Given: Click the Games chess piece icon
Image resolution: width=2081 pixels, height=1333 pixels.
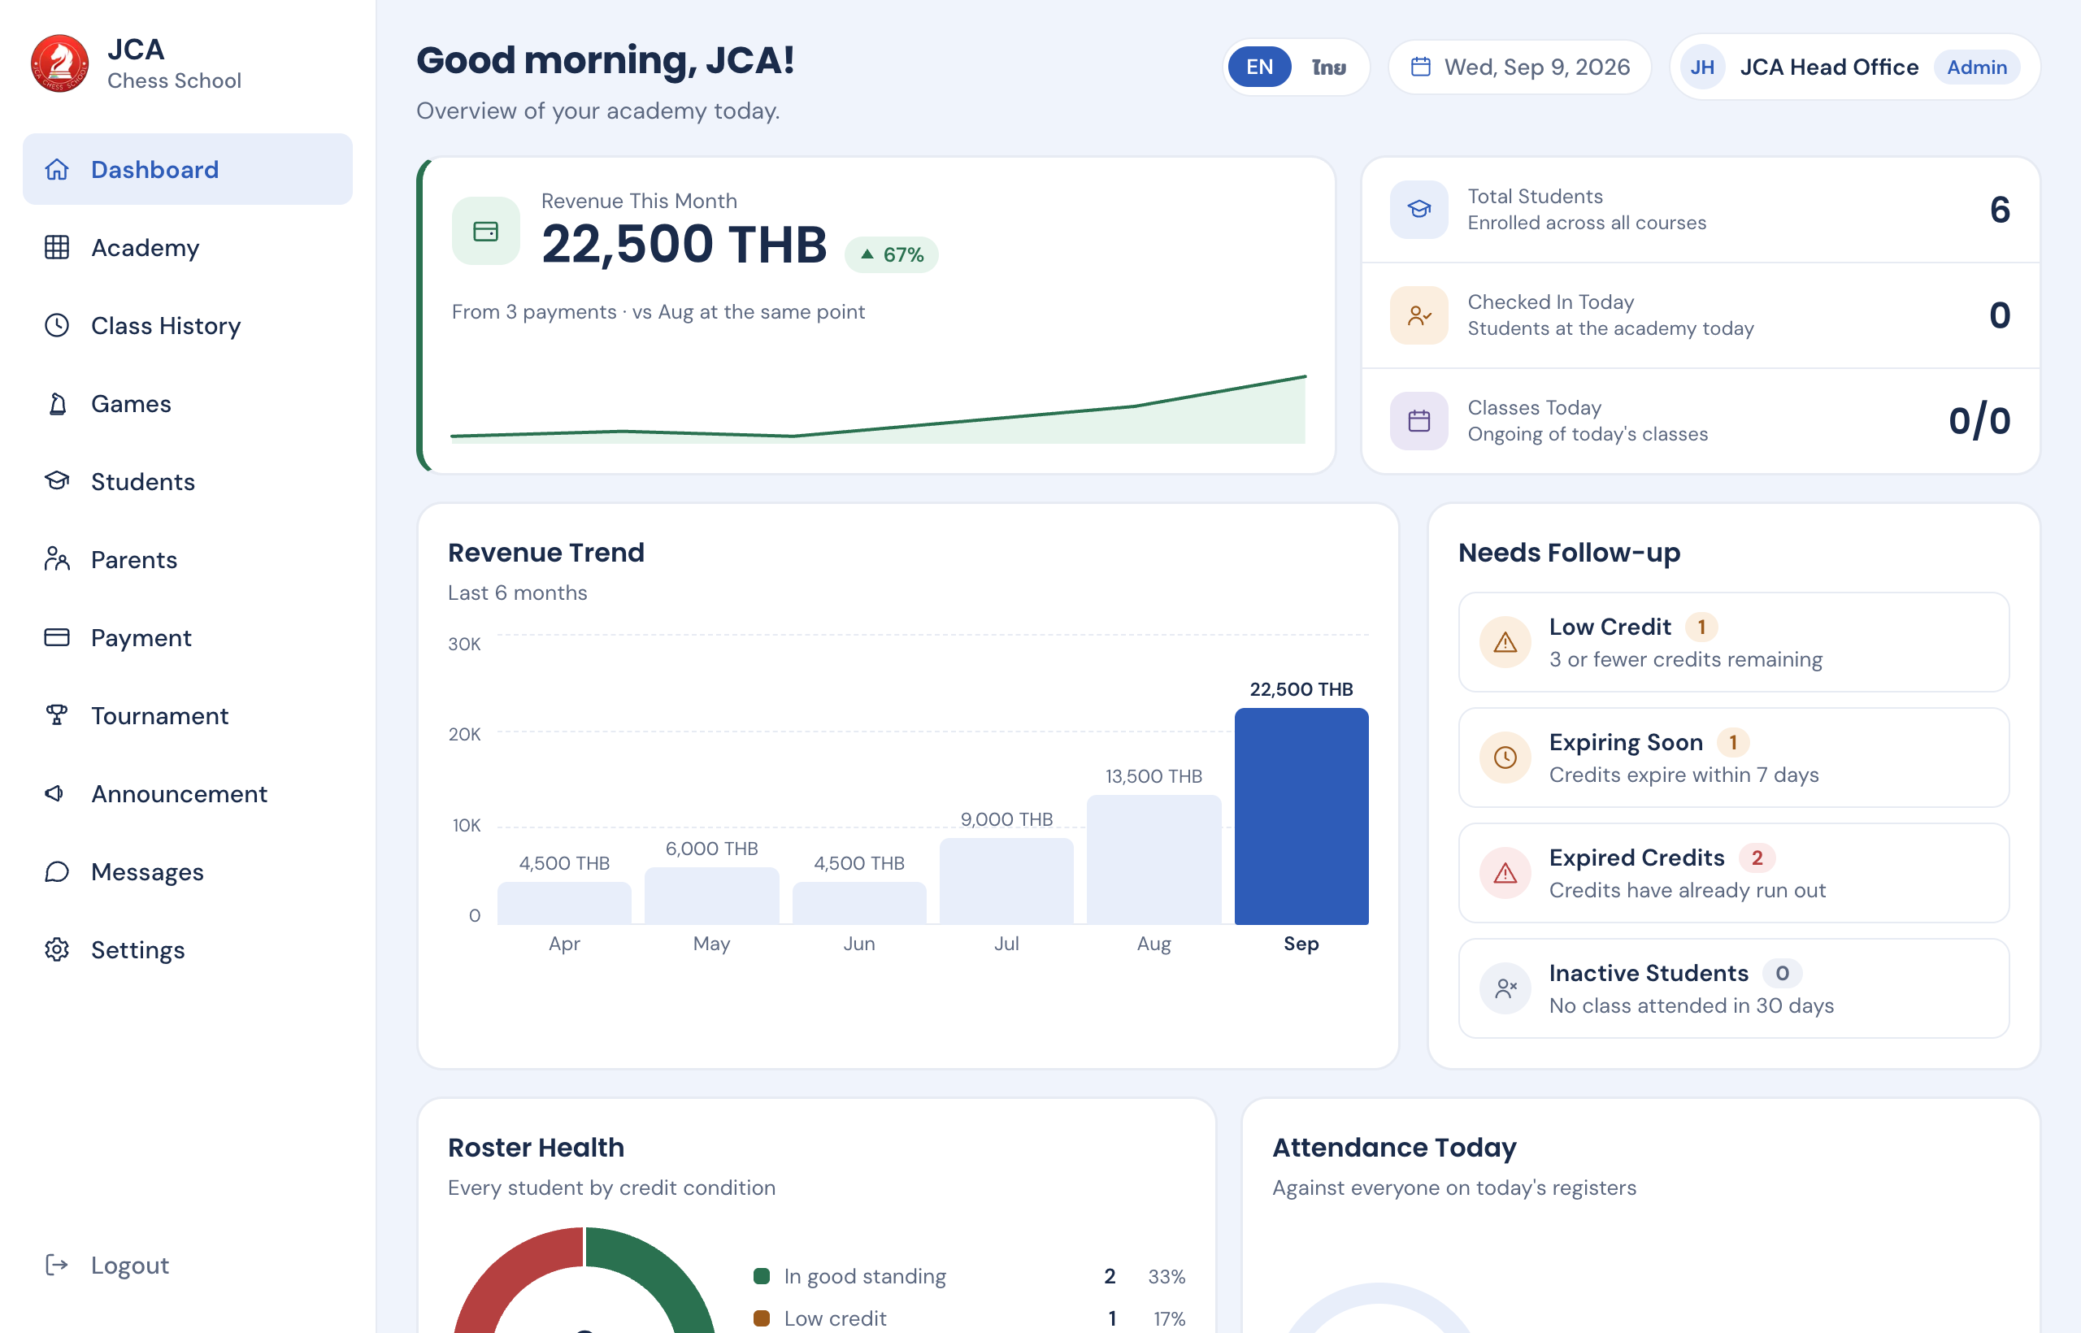Looking at the screenshot, I should pyautogui.click(x=57, y=403).
